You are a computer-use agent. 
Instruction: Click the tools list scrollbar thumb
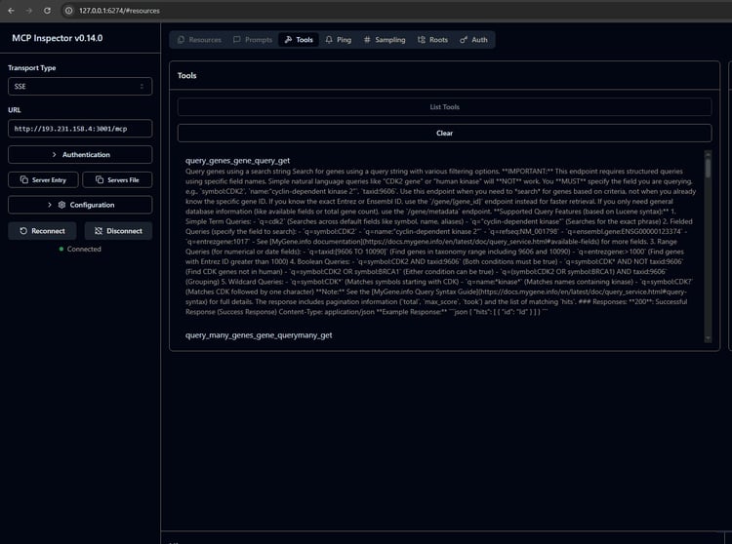(709, 168)
